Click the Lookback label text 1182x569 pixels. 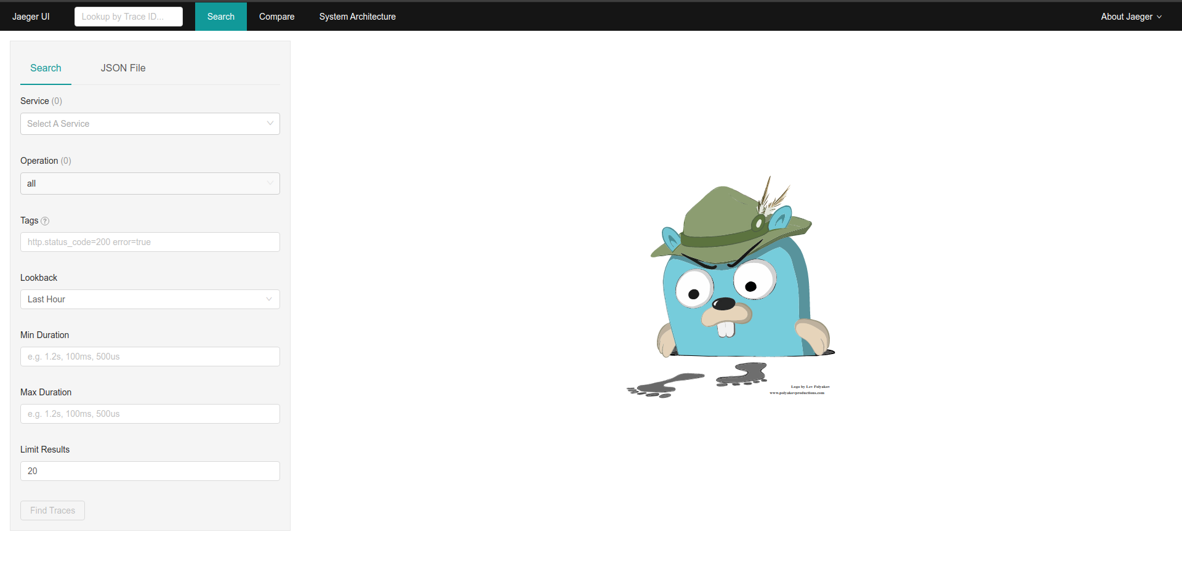[x=39, y=278]
